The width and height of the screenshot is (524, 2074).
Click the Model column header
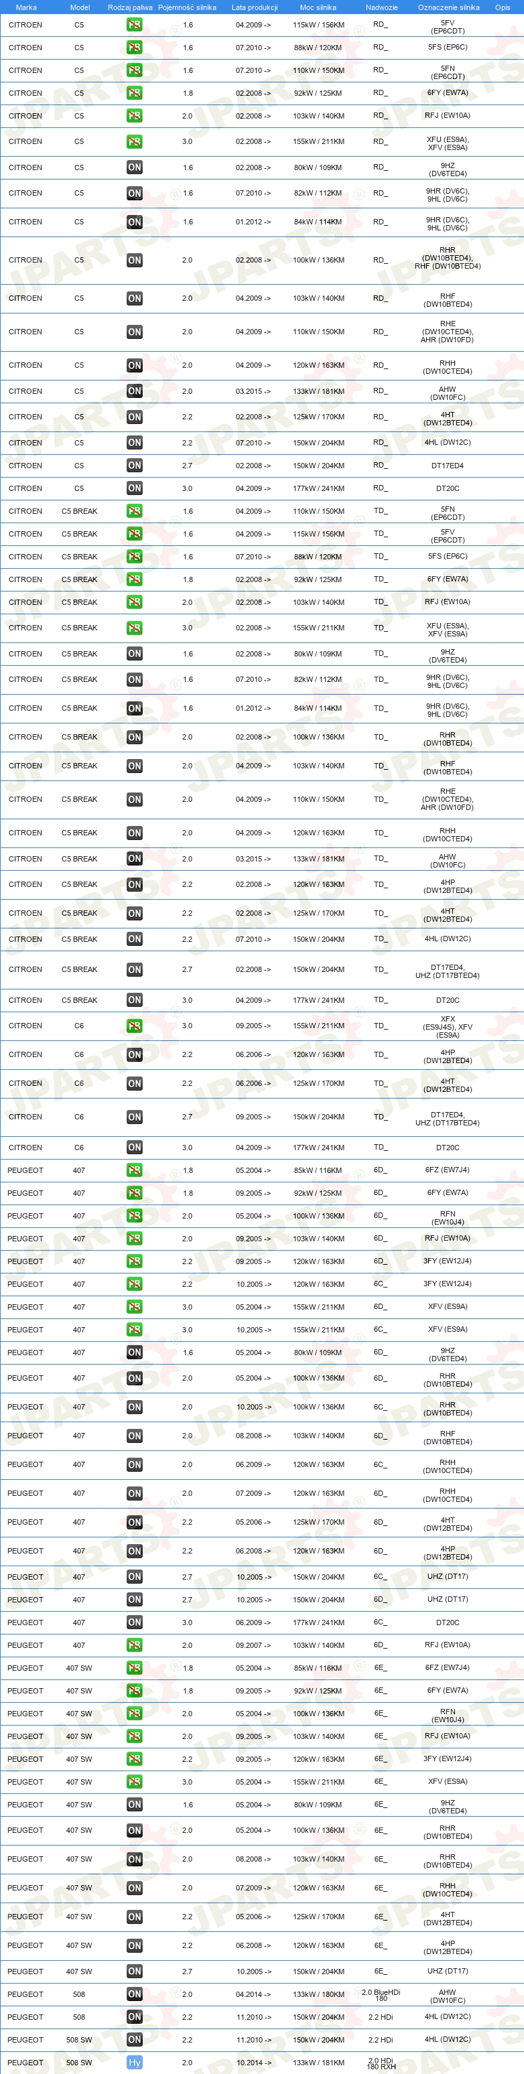pyautogui.click(x=80, y=7)
